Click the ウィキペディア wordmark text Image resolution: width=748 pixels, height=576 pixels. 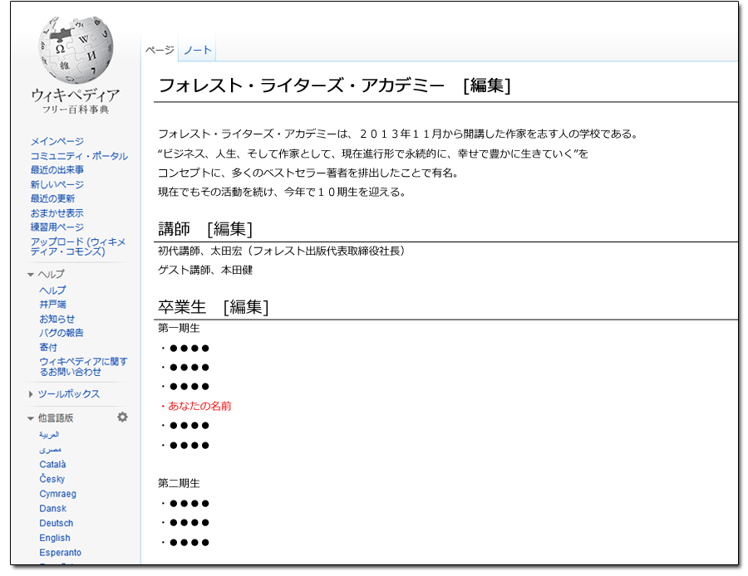tap(76, 95)
